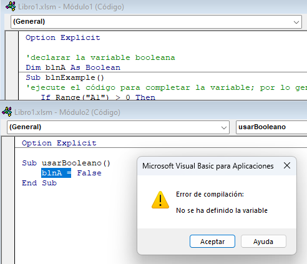Open the (General) dropdown in Módulo1

(156, 22)
